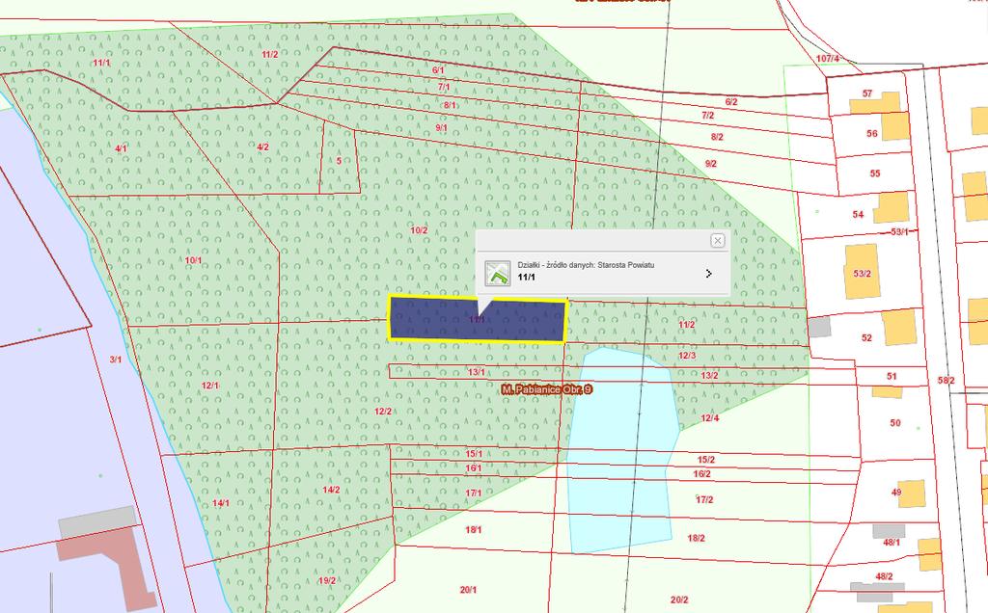The width and height of the screenshot is (988, 613).
Task: Click parcel label 4/1
Action: 121,148
